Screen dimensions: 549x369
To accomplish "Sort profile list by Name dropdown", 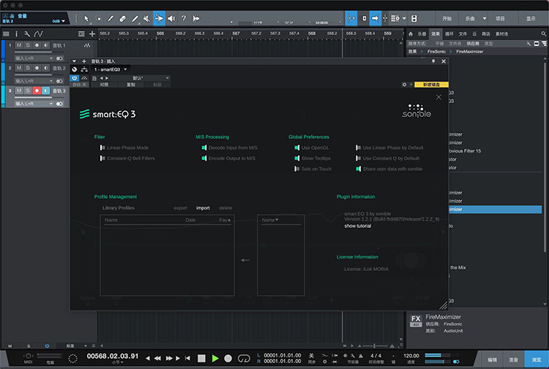I will tap(270, 220).
